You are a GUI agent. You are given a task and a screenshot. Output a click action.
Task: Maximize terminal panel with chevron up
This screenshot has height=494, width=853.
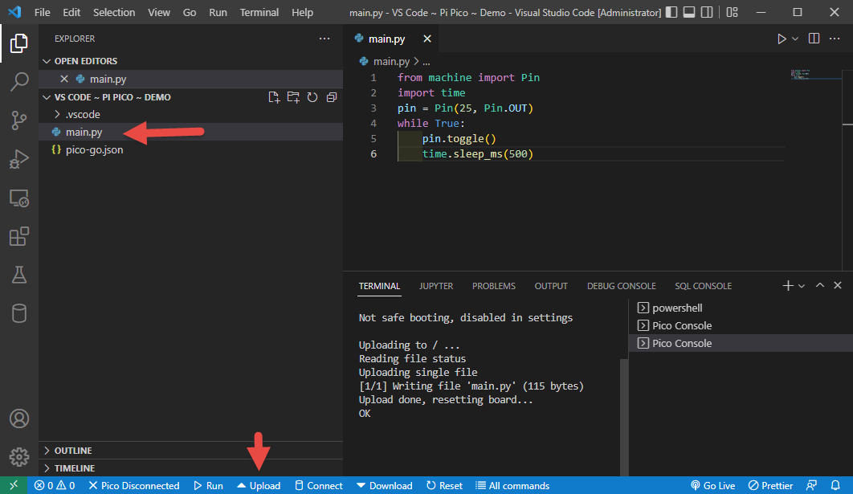[819, 285]
